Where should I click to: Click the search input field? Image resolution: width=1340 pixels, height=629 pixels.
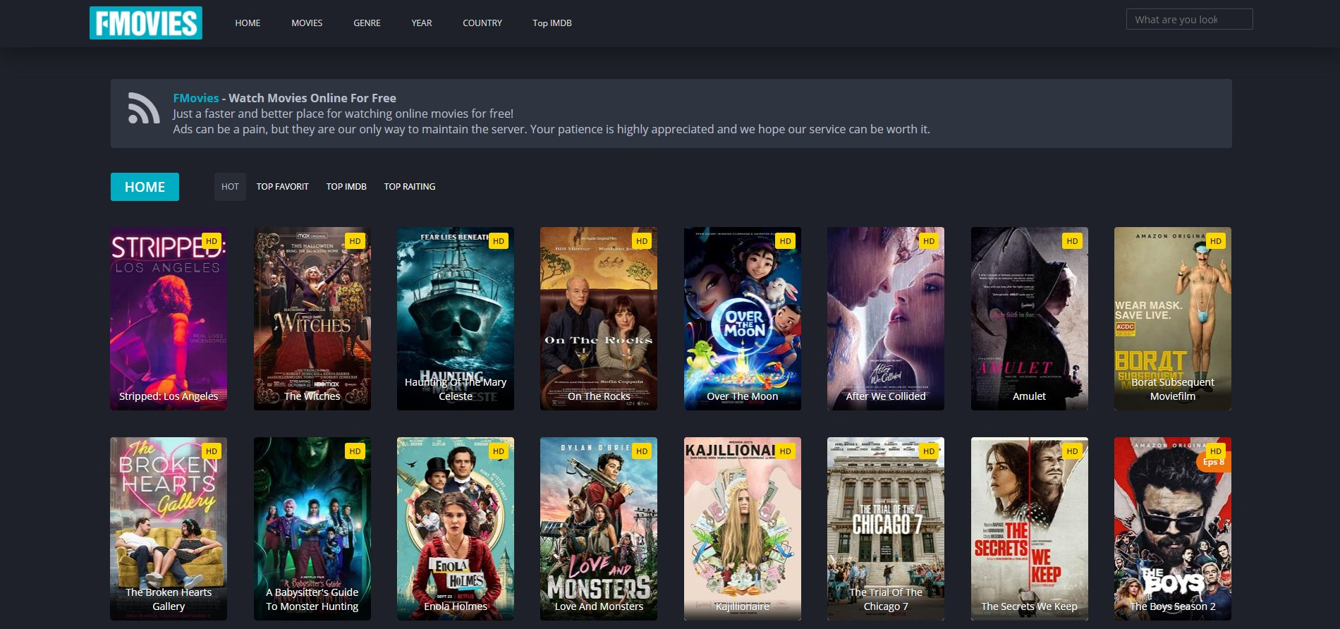1189,19
